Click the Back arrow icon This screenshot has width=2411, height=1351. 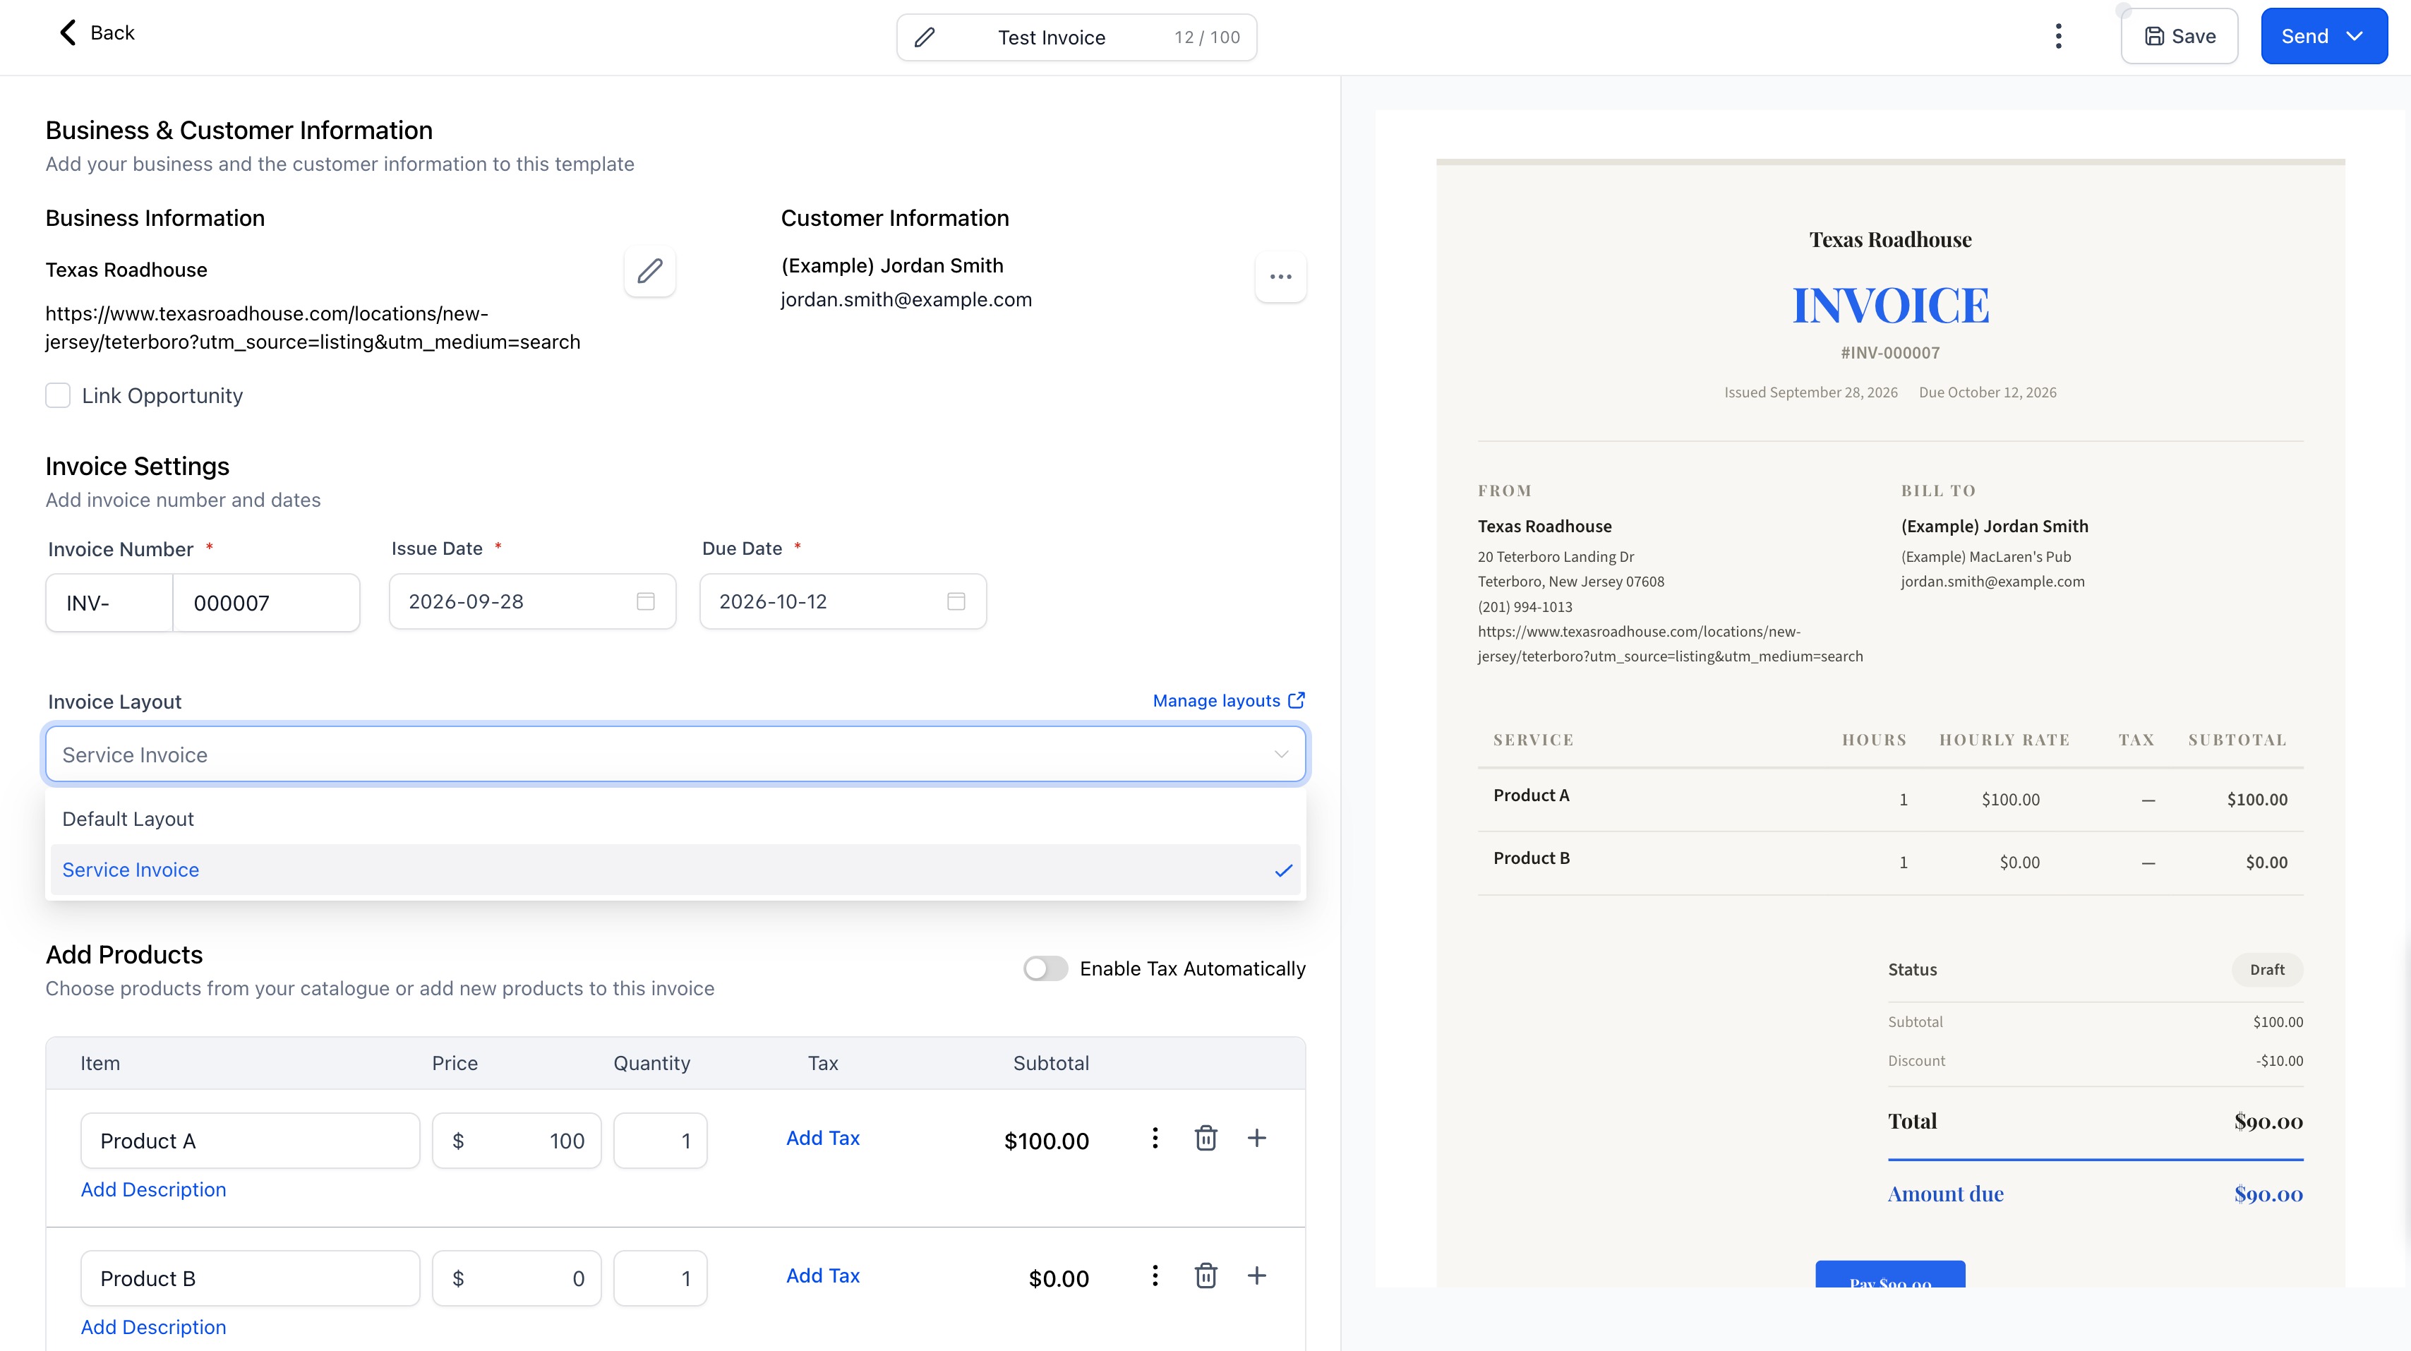(67, 32)
